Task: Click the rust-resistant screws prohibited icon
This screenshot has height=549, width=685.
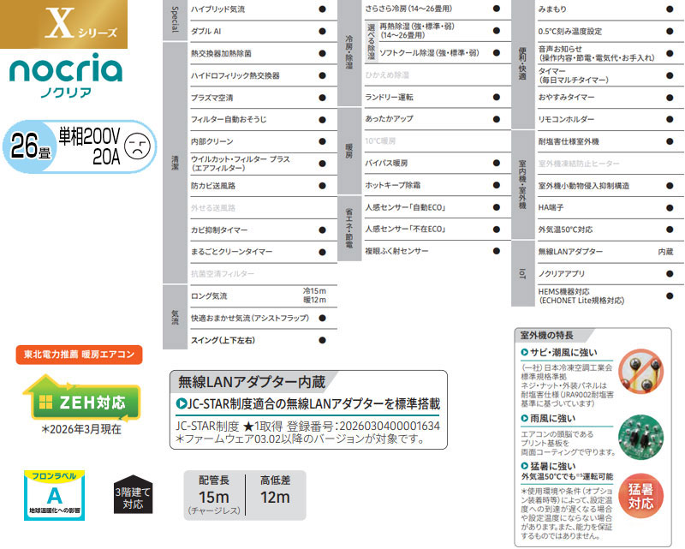Action: tap(640, 372)
